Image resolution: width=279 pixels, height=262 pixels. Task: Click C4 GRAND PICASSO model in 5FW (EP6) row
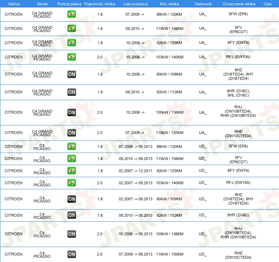click(42, 15)
